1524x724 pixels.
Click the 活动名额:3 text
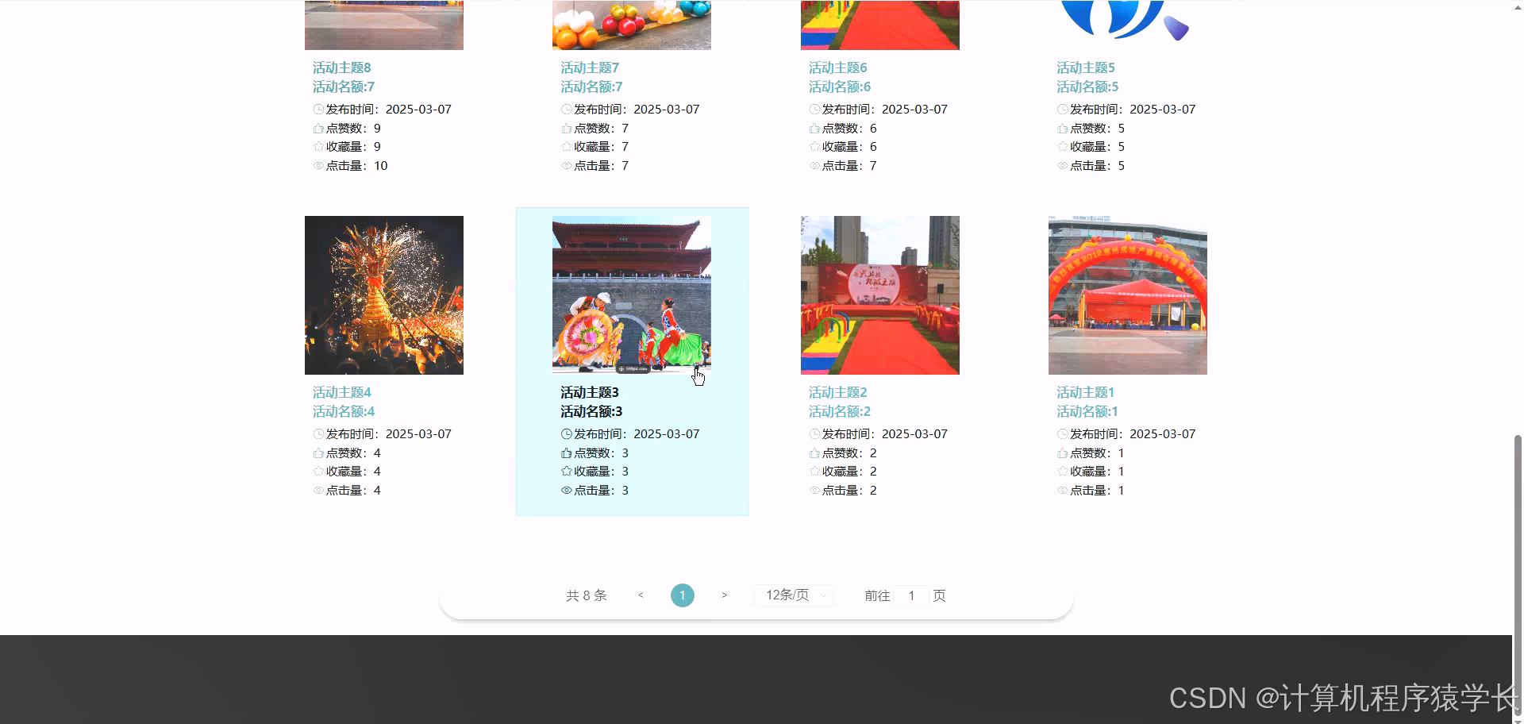pos(591,411)
